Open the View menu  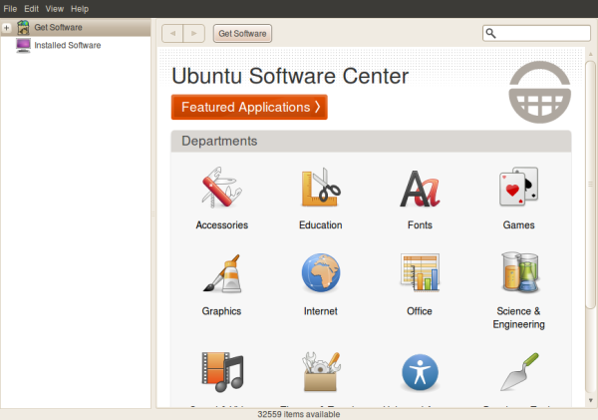pyautogui.click(x=55, y=9)
